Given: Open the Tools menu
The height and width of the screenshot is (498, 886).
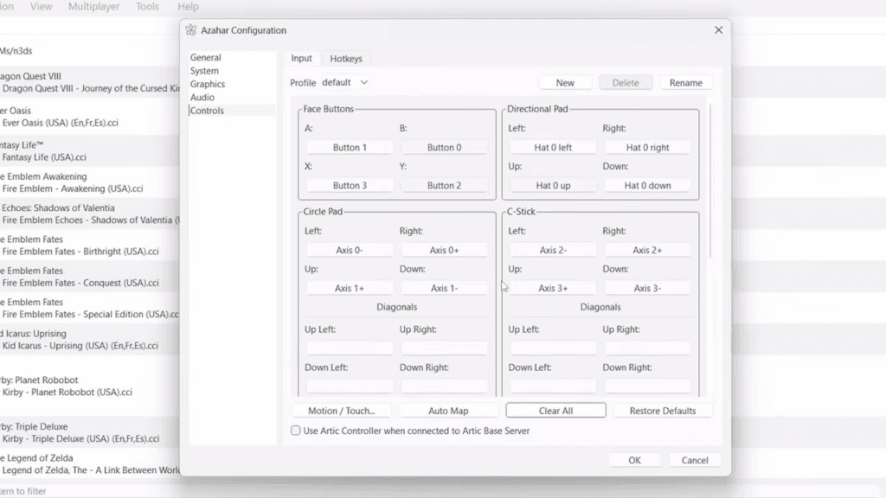Looking at the screenshot, I should 147,6.
